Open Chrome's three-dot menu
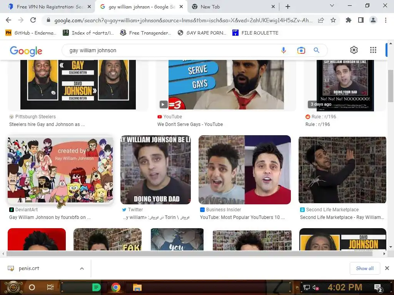Image resolution: width=394 pixels, height=295 pixels. pyautogui.click(x=386, y=20)
